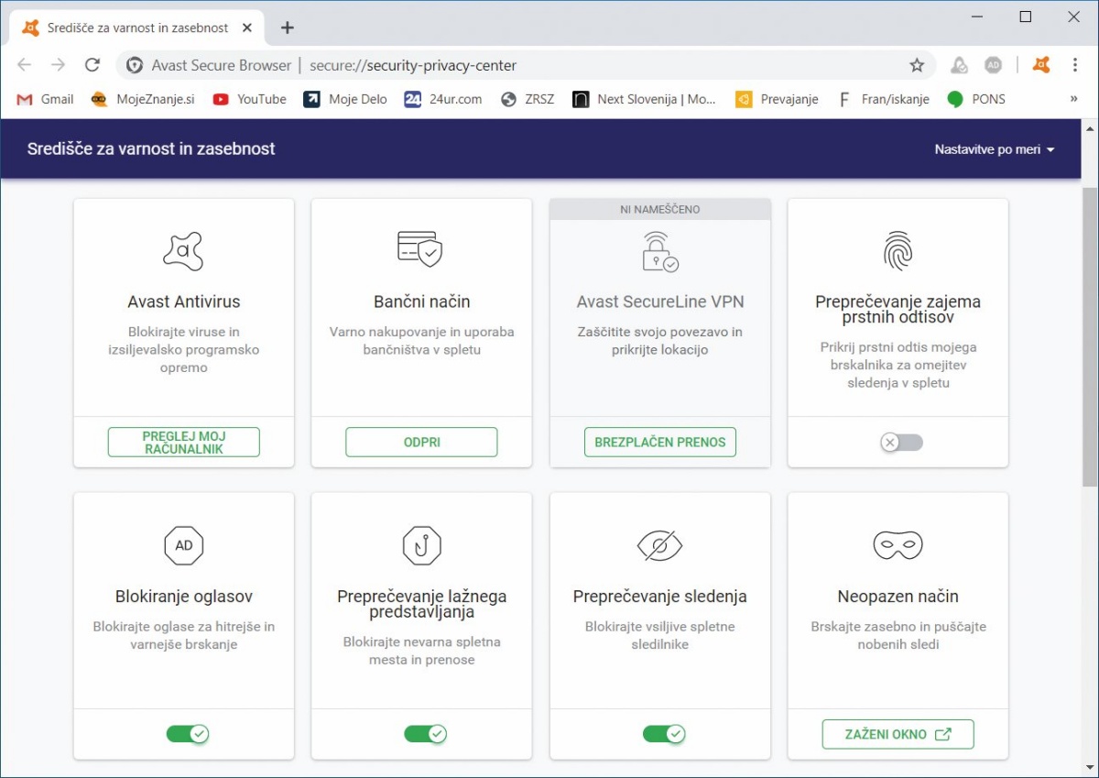Select the Središče za varnost in zasebnost tab
This screenshot has height=778, width=1099.
(x=137, y=27)
